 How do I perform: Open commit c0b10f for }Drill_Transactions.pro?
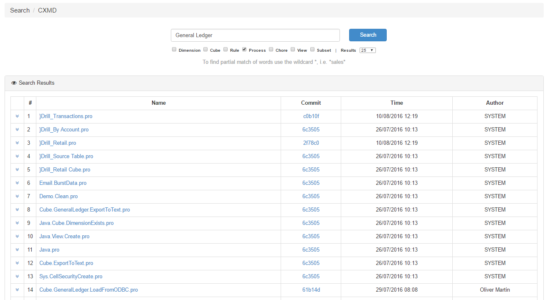(x=311, y=116)
